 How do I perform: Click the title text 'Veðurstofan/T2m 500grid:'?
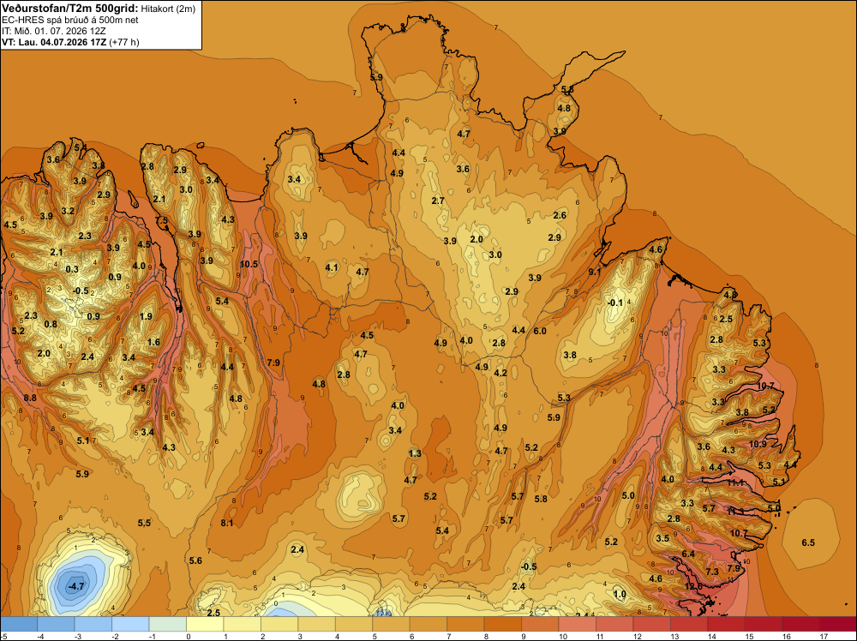69,8
